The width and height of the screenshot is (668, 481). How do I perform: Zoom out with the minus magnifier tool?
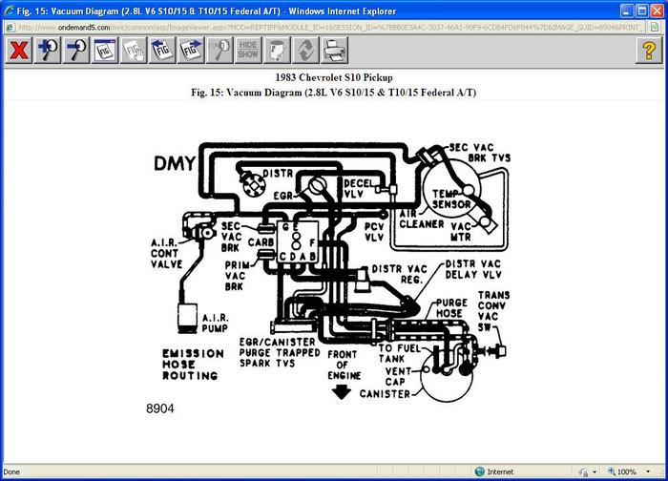(76, 51)
